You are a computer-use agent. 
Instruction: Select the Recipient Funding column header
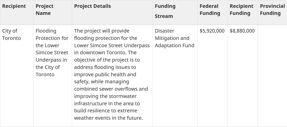pyautogui.click(x=241, y=10)
